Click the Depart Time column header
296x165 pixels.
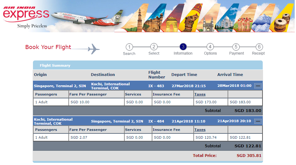pos(184,74)
